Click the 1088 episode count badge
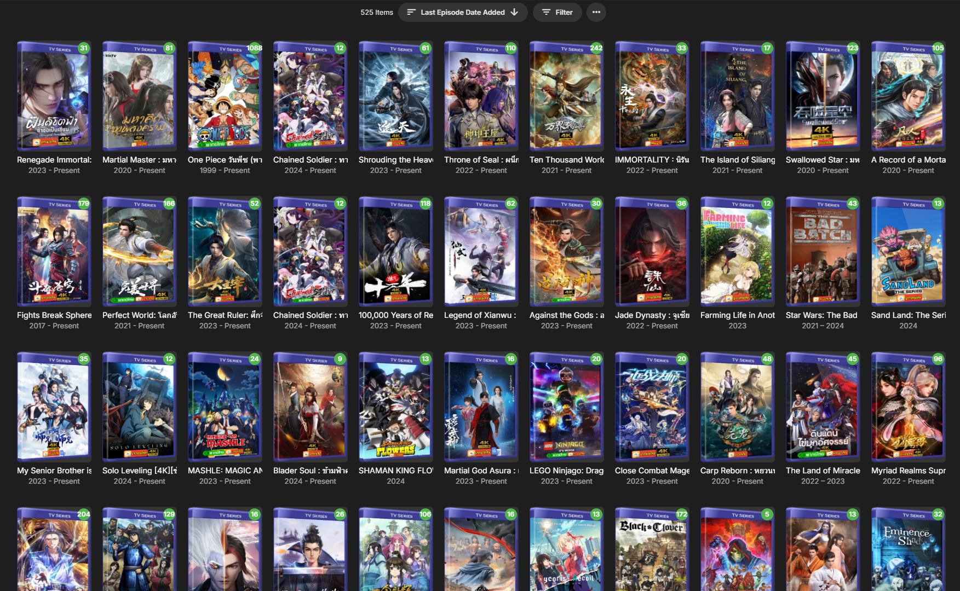The image size is (960, 591). coord(255,48)
